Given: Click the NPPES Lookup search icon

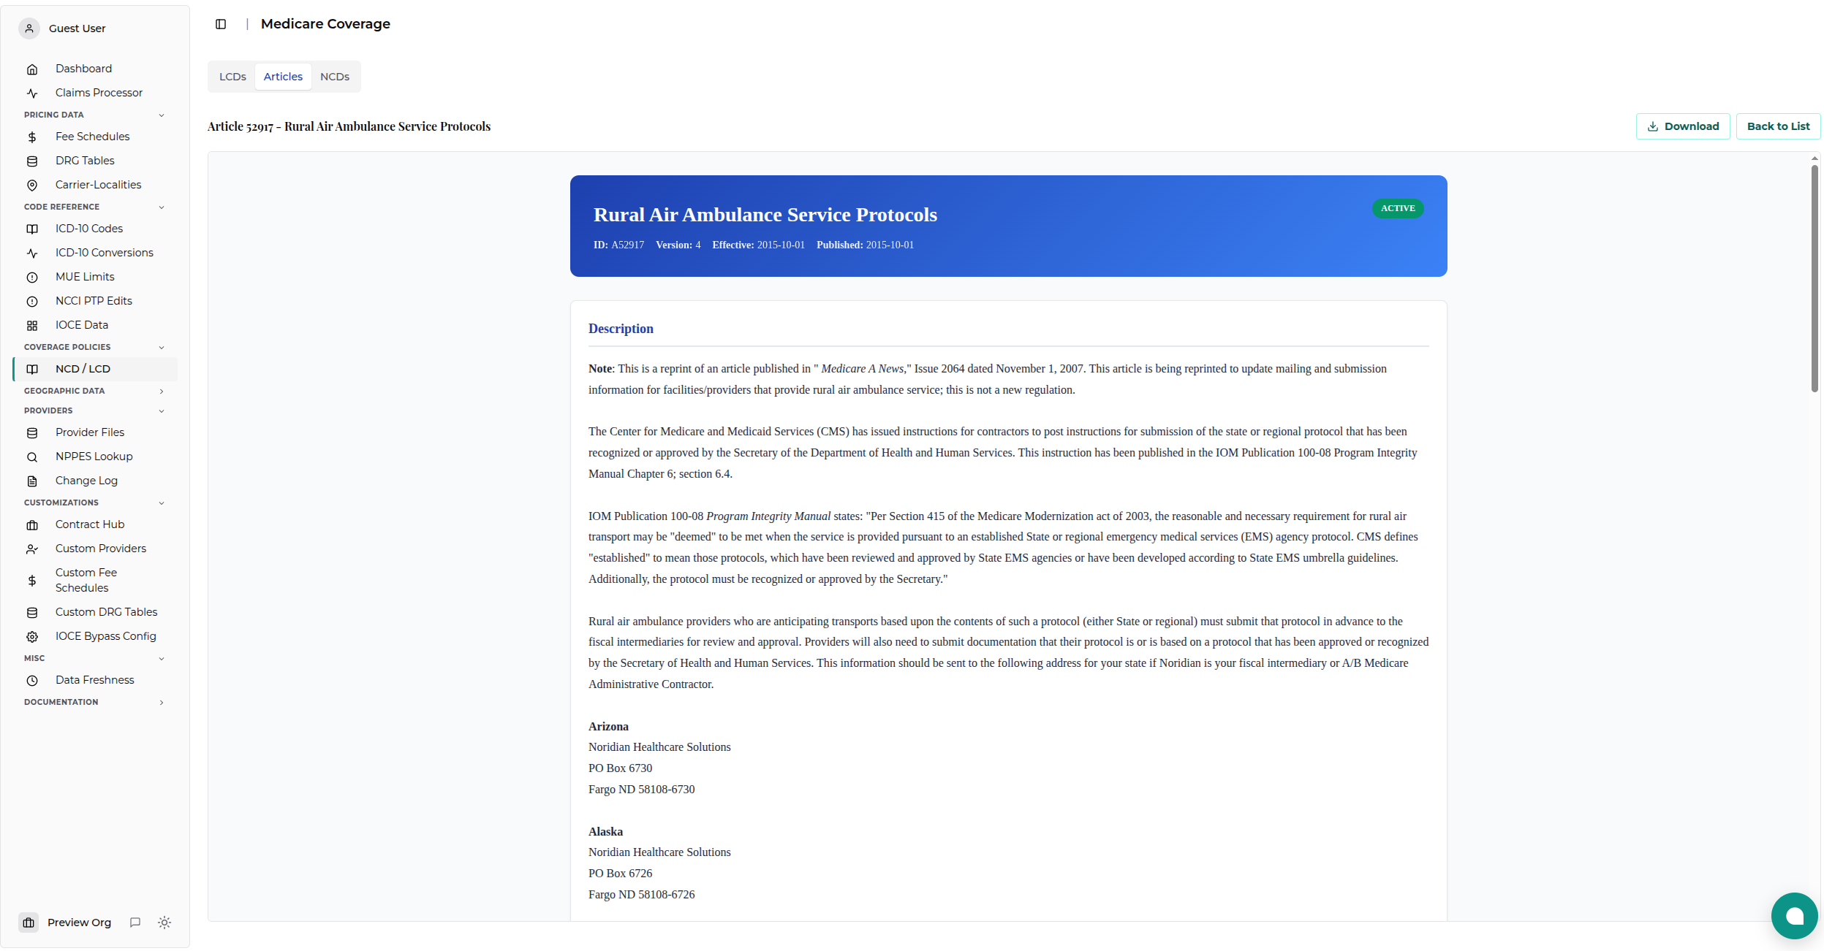Looking at the screenshot, I should 32,457.
